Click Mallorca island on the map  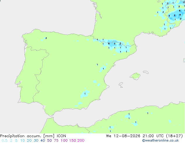click(135, 76)
